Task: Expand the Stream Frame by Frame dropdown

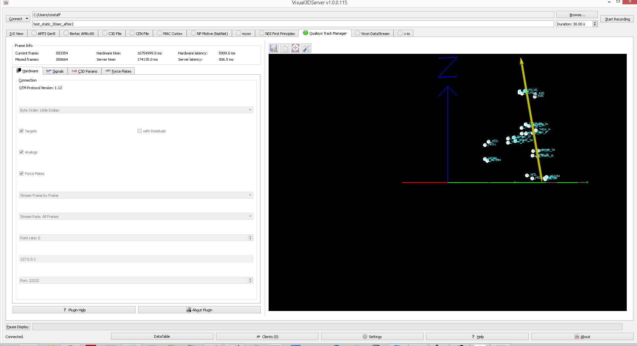Action: point(250,195)
